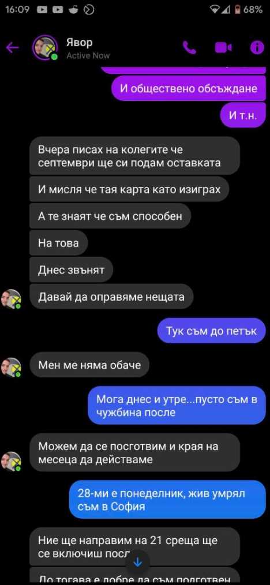Tap avatar beside 'Можем да се посготвим' message
This screenshot has width=270, height=585.
click(11, 462)
